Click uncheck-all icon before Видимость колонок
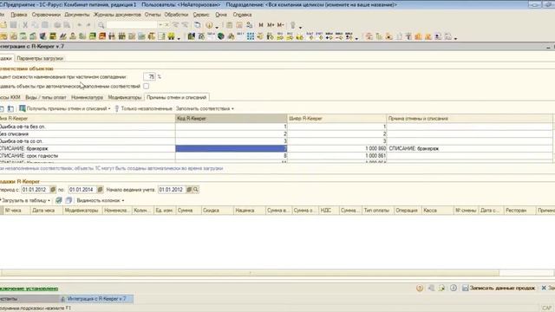Image resolution: width=555 pixels, height=312 pixels. 69,200
